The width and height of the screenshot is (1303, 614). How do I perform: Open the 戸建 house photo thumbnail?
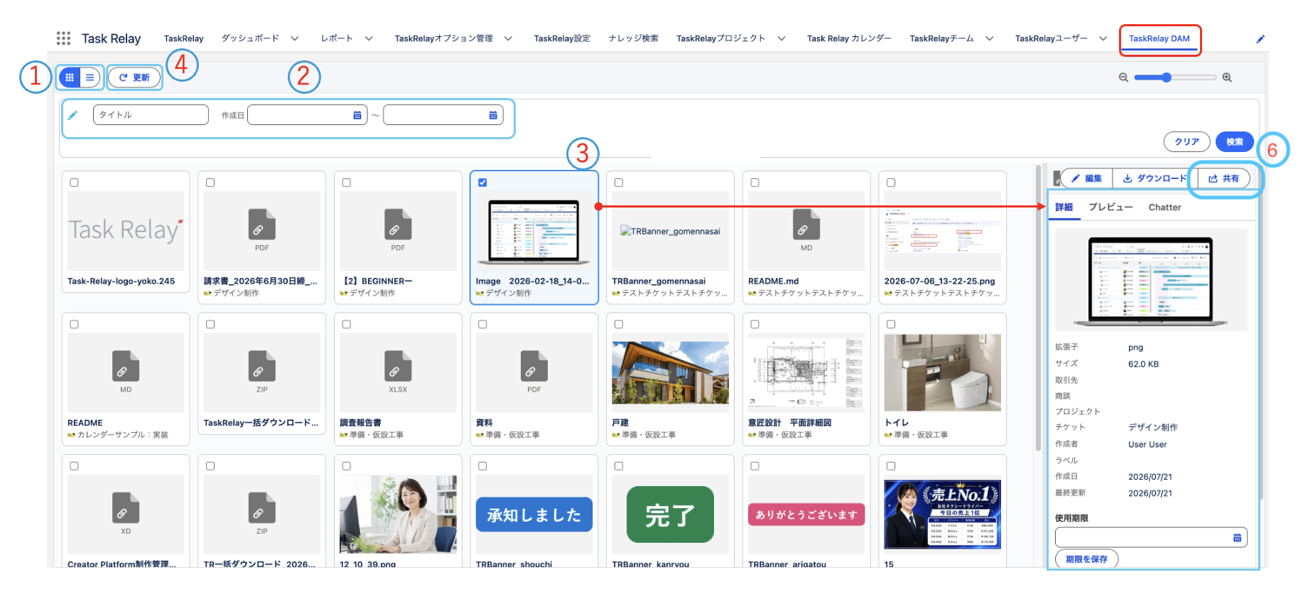(670, 373)
